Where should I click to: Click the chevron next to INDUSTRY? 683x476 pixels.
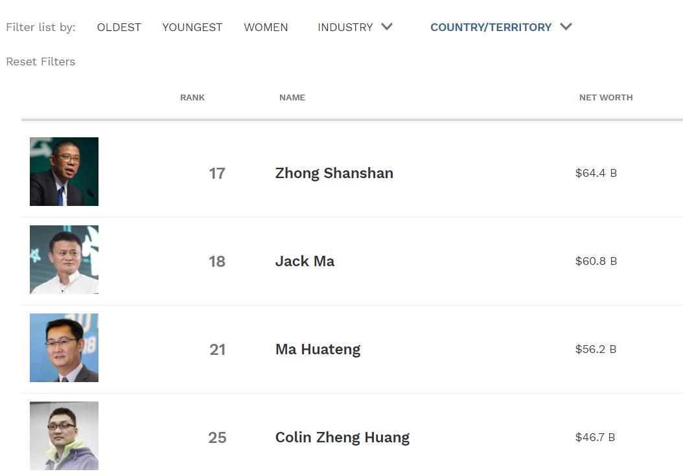click(387, 27)
